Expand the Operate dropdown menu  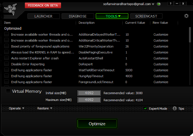pos(16,108)
